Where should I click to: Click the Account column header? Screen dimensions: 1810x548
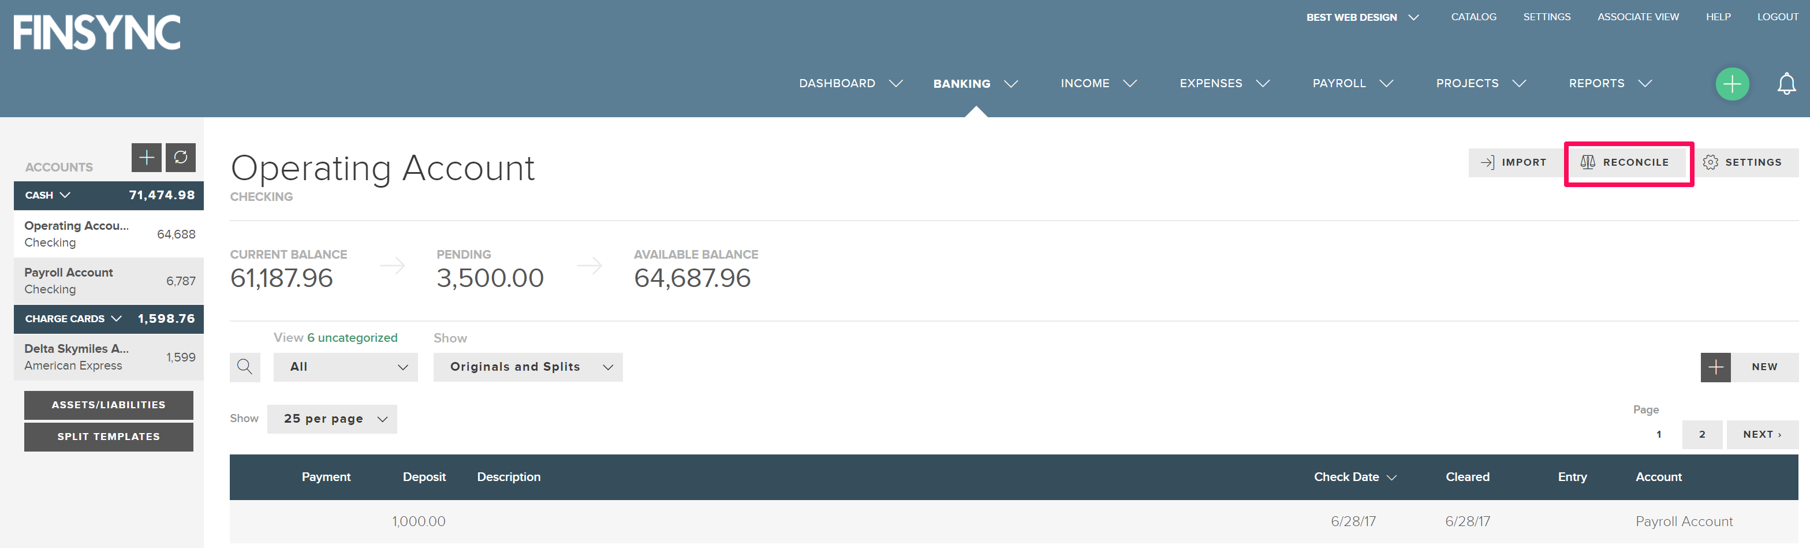pos(1658,477)
